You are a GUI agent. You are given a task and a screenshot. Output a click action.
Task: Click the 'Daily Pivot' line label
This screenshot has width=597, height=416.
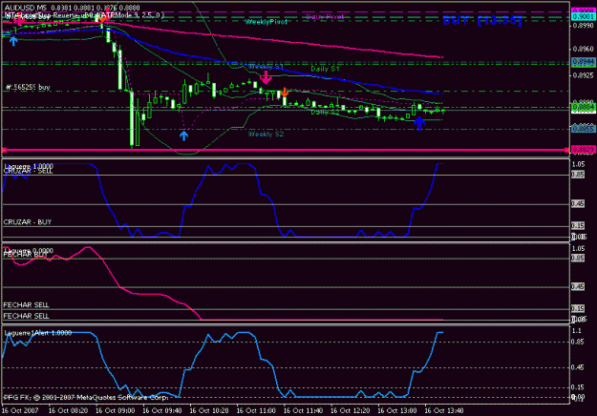coord(325,16)
